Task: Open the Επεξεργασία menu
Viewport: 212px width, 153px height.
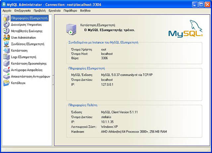Action: pyautogui.click(x=23, y=11)
